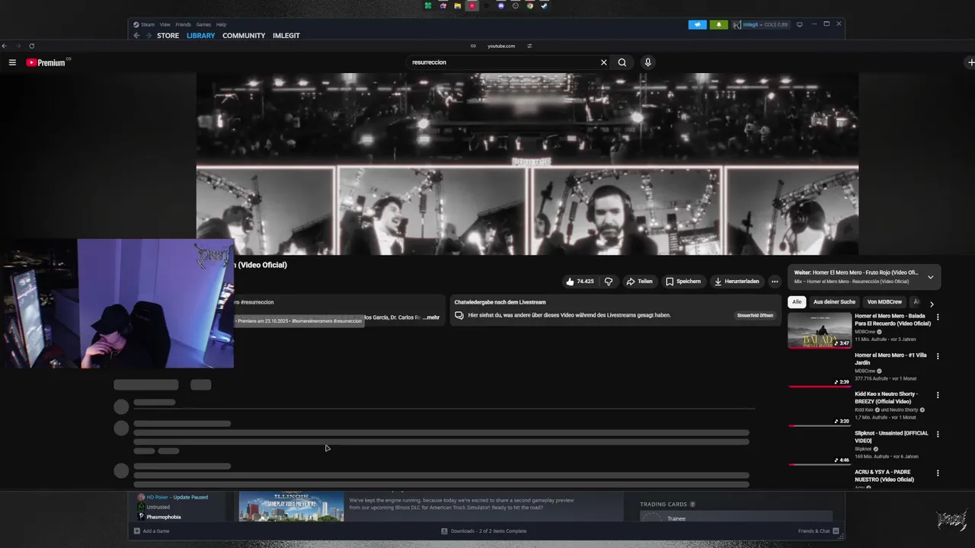Open the Chatwiedergabe chat bubble icon
This screenshot has width=975, height=548.
[459, 315]
